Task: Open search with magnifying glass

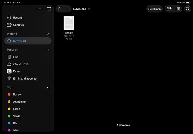Action: tap(188, 9)
